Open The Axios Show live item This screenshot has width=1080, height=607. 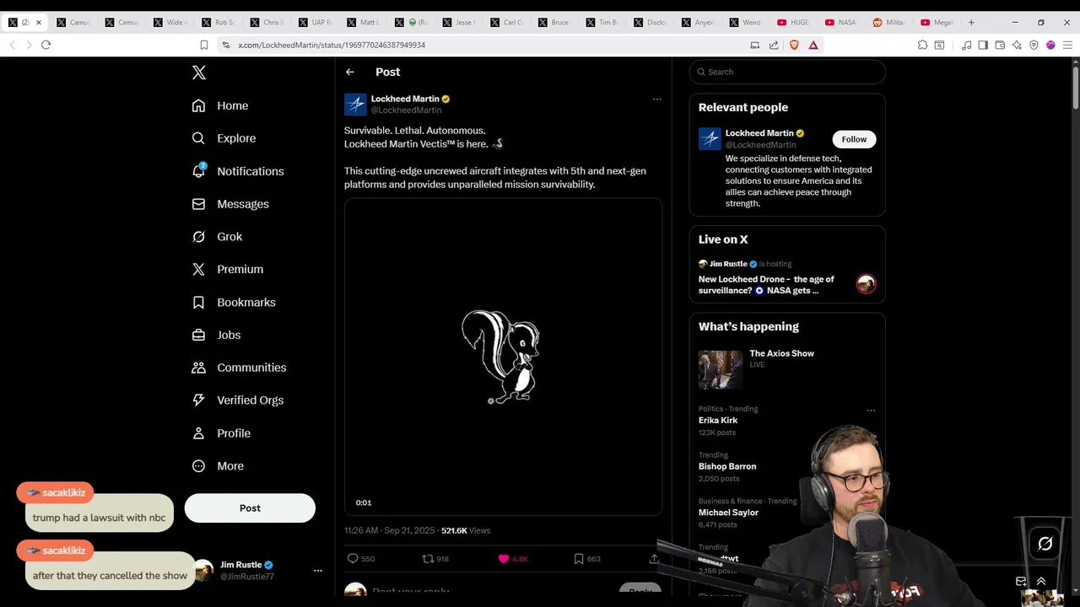click(787, 369)
